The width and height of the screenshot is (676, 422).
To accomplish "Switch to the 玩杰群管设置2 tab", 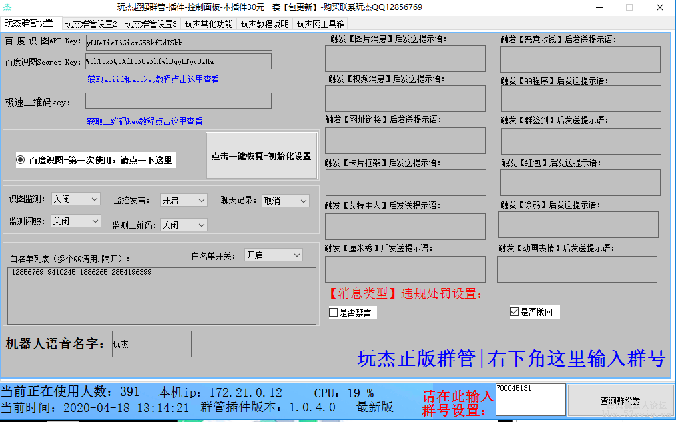I will (91, 24).
